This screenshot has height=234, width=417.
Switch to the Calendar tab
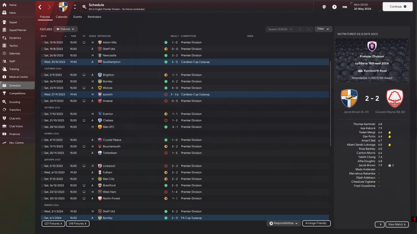62,17
